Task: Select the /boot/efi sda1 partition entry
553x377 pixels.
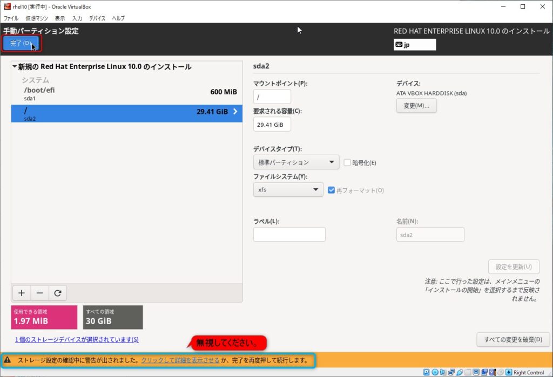Action: click(x=126, y=94)
